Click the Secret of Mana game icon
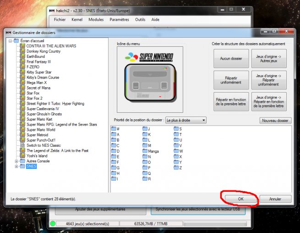Image resolution: width=300 pixels, height=233 pixels. [x=22, y=88]
